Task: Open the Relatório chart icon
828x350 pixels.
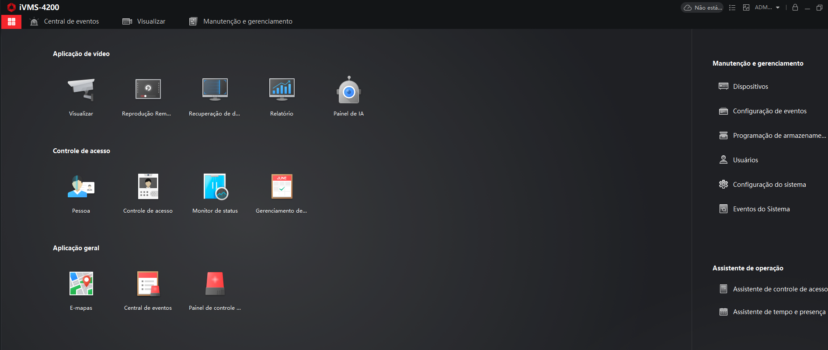Action: 282,89
